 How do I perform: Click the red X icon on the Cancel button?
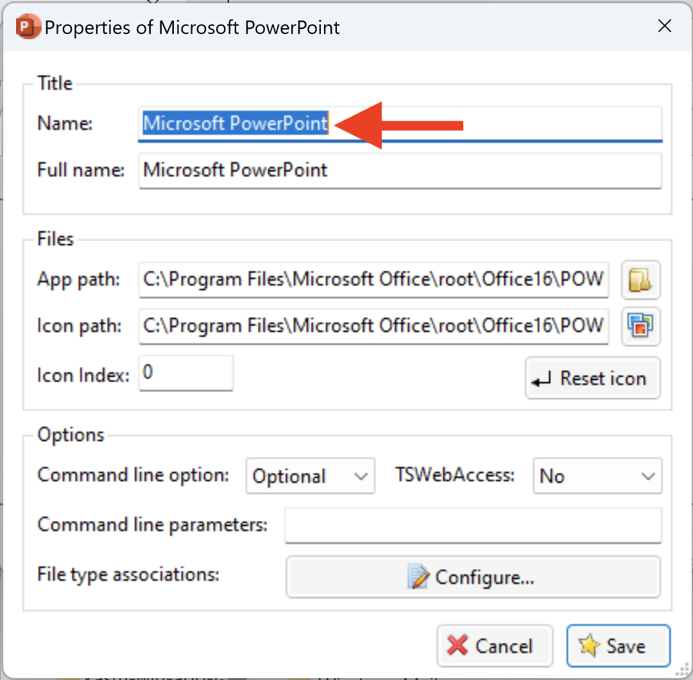pyautogui.click(x=459, y=645)
